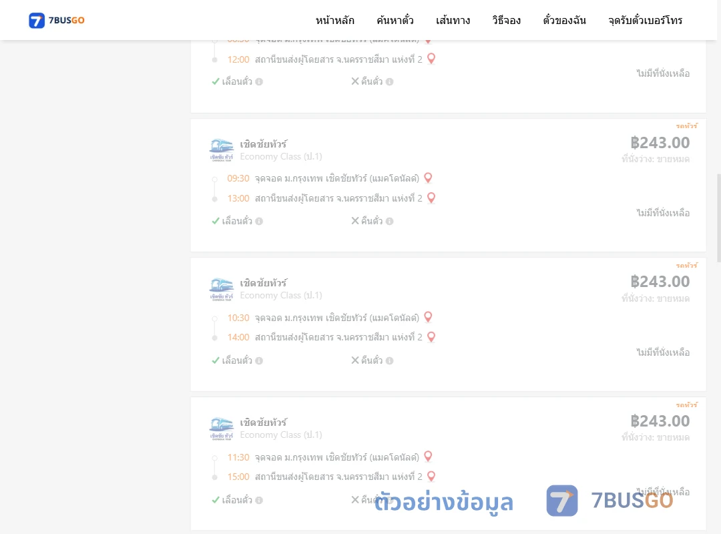Click map pin for 11:30 departure point
The image size is (721, 534).
(428, 457)
